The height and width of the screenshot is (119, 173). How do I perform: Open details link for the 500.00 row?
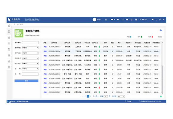pyautogui.click(x=45, y=69)
